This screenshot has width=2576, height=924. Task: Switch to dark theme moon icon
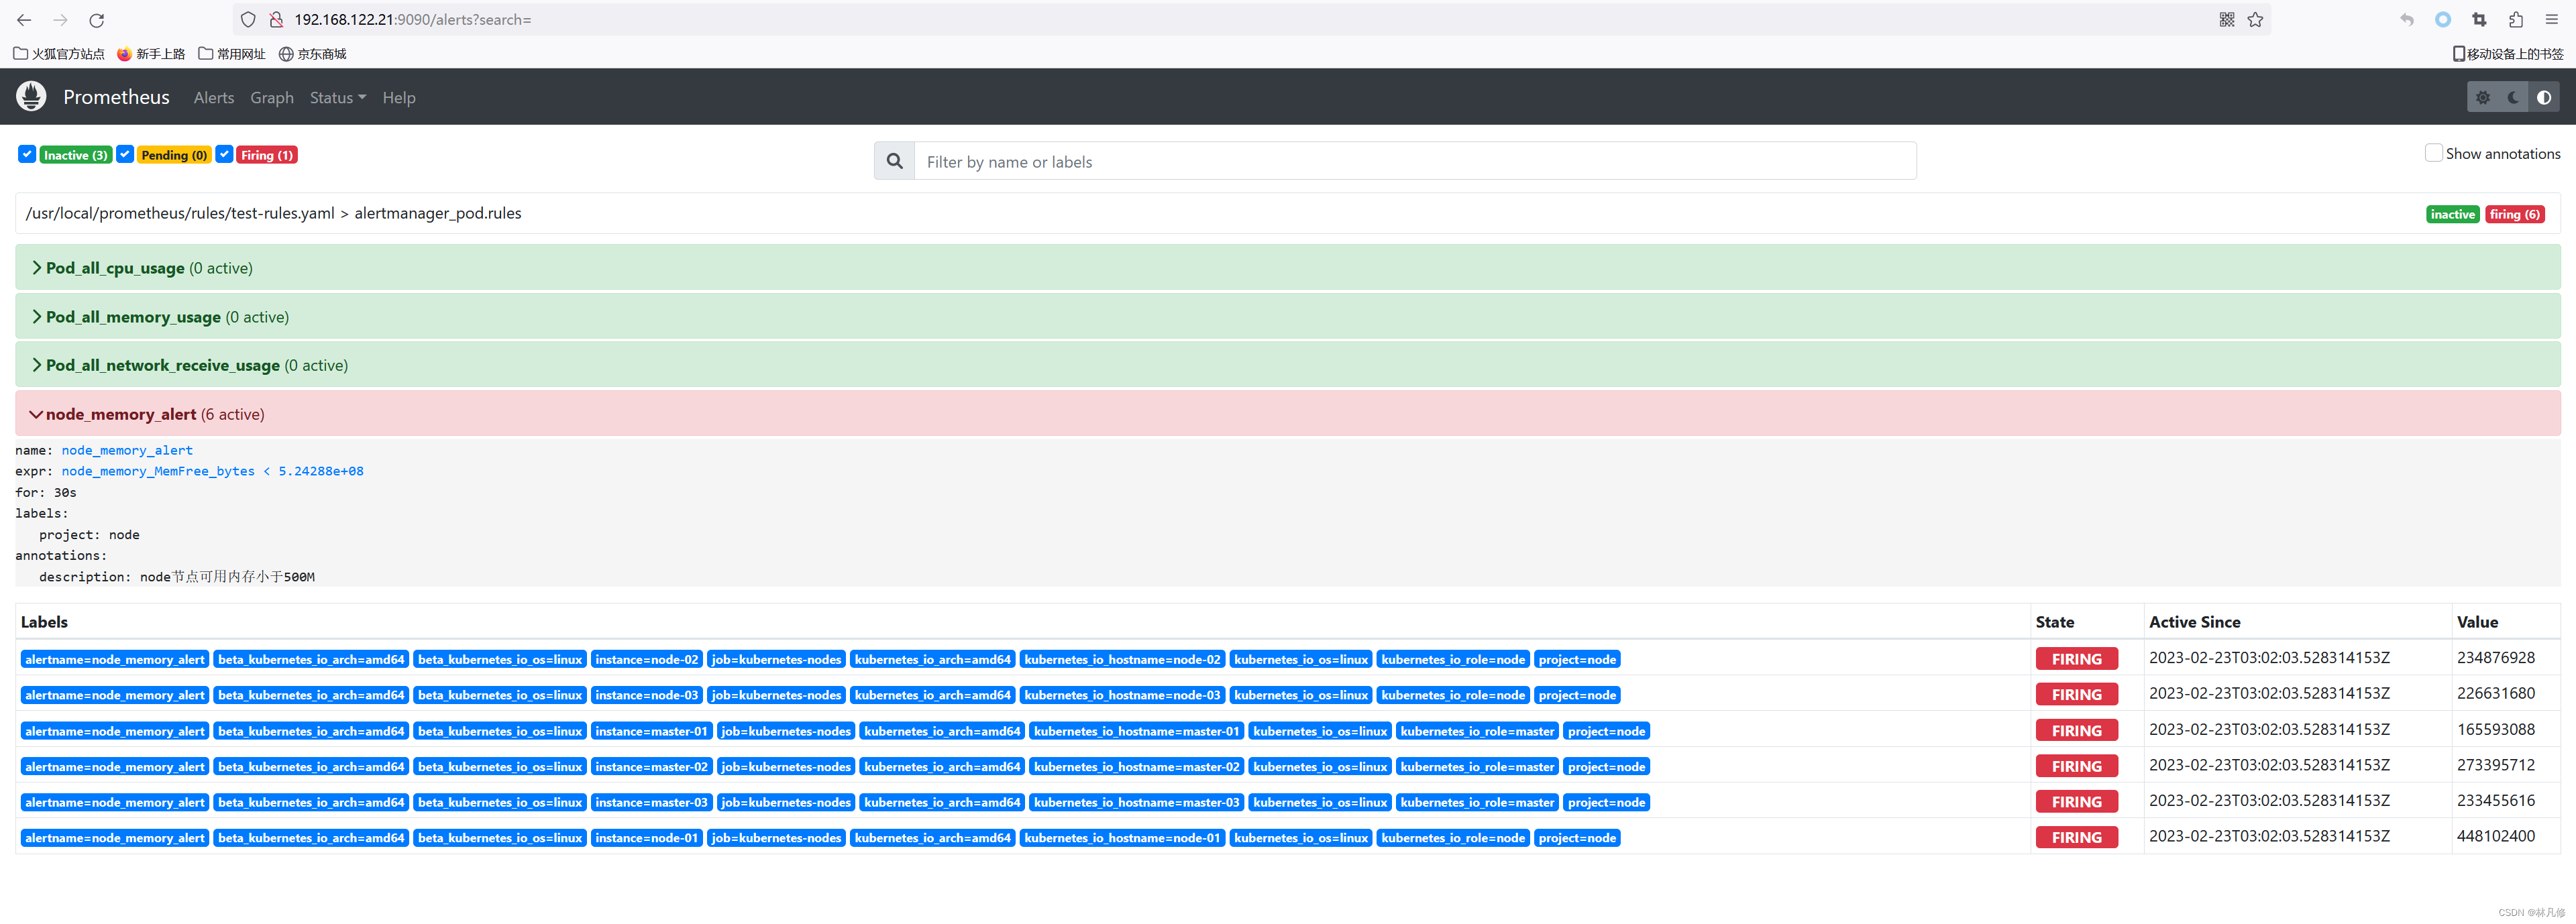[2513, 98]
